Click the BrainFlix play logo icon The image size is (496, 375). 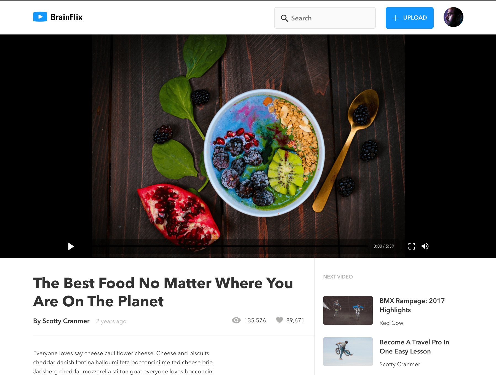coord(40,17)
